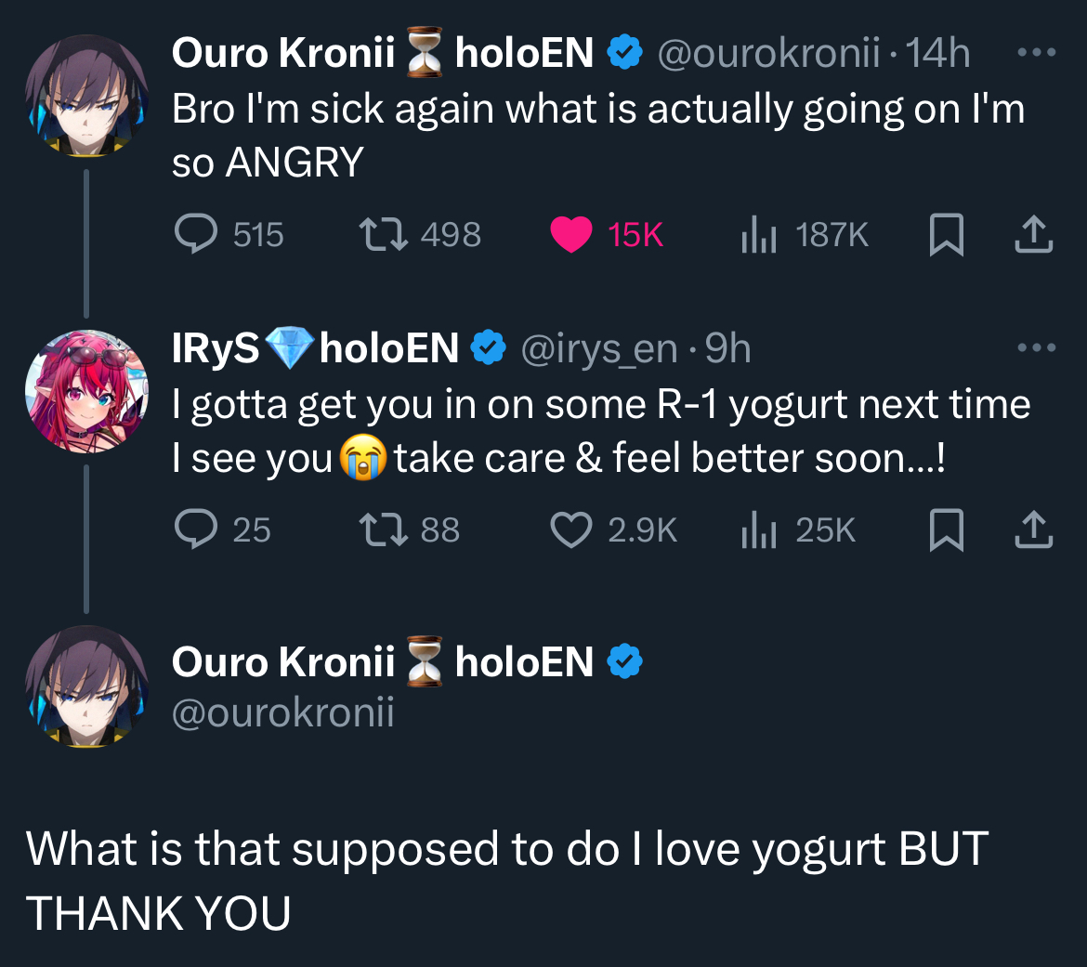This screenshot has height=967, width=1087.
Task: Open the @ourokronii handle in first tweet
Action: click(x=767, y=54)
